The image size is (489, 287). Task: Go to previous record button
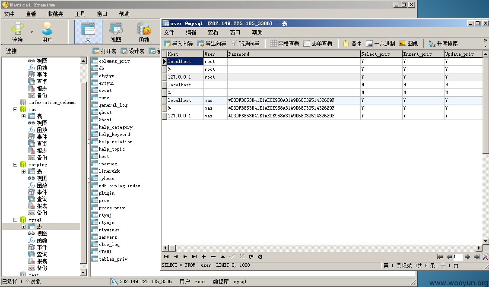coord(176,257)
